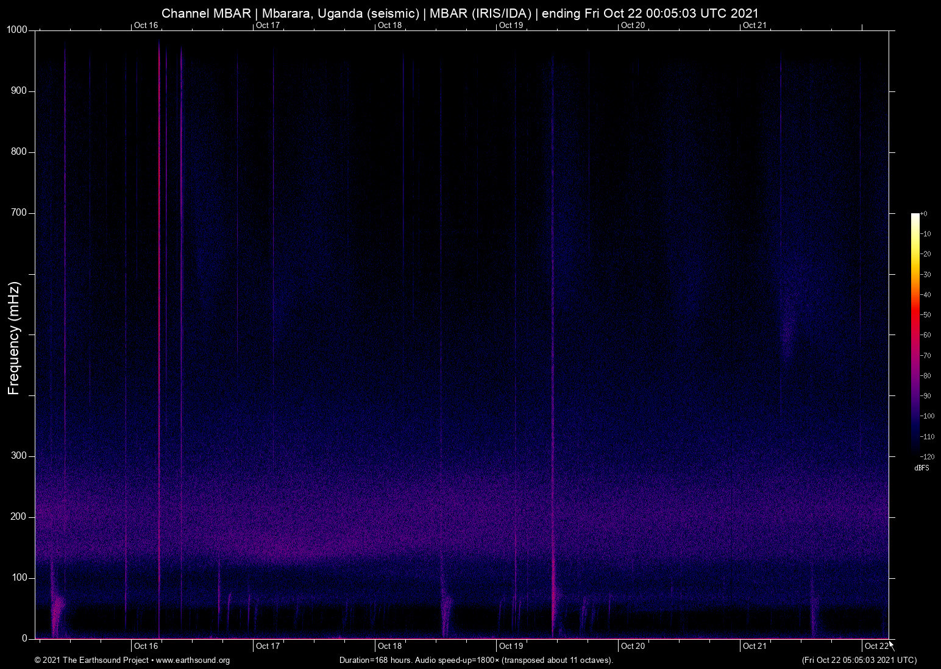941x669 pixels.
Task: Click the '+0' color scale label
Action: [x=924, y=214]
